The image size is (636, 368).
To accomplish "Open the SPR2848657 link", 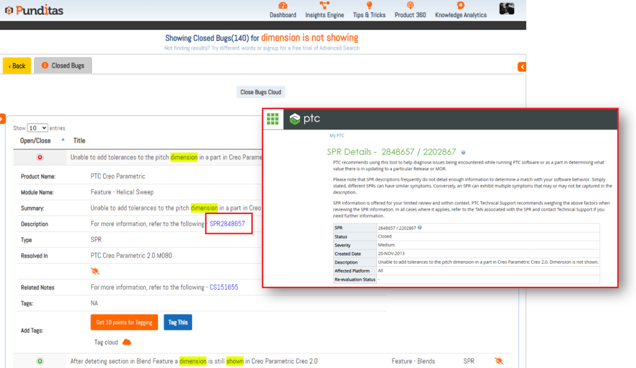I will click(x=227, y=224).
